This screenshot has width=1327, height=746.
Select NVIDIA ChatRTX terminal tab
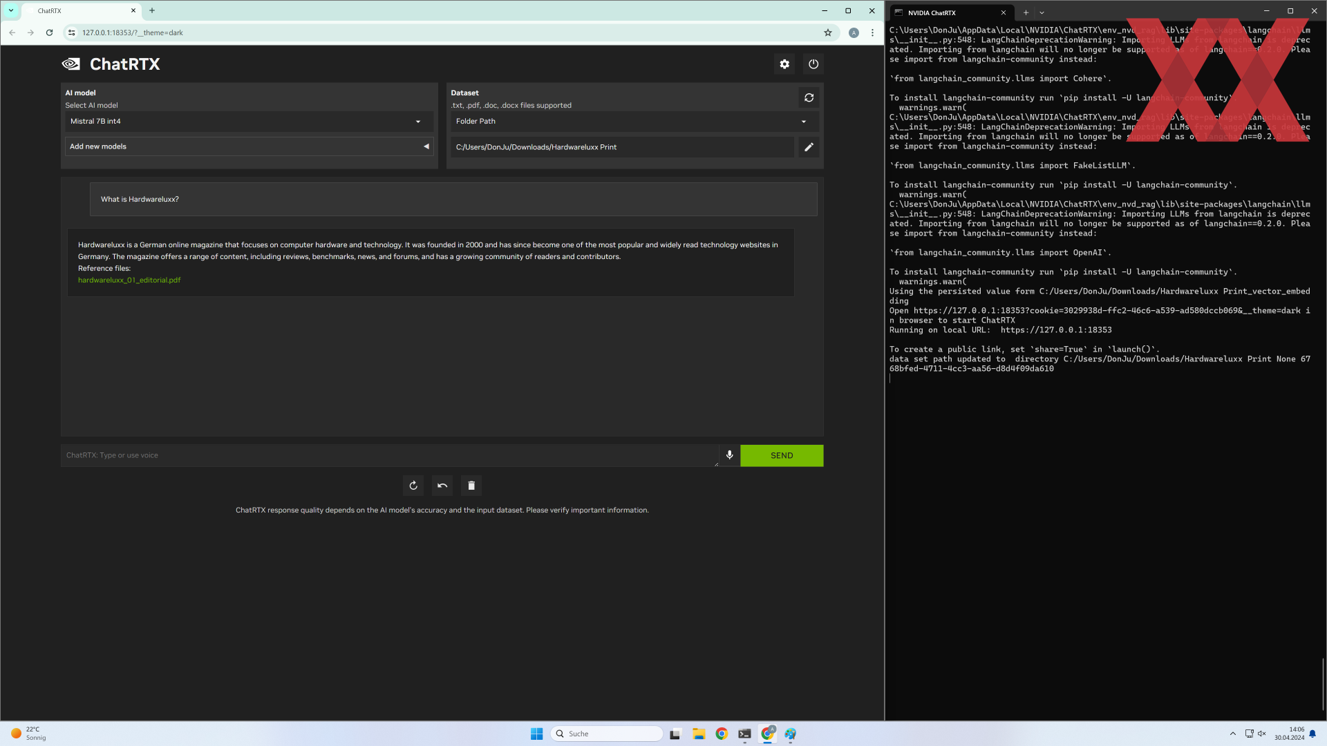click(x=950, y=12)
